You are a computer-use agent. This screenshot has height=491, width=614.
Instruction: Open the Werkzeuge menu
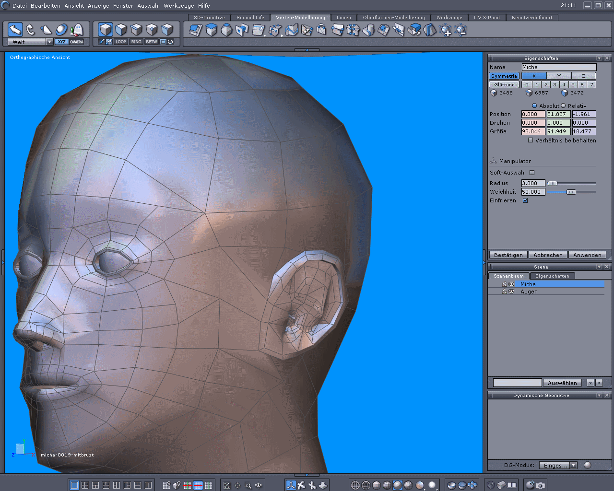pos(180,6)
